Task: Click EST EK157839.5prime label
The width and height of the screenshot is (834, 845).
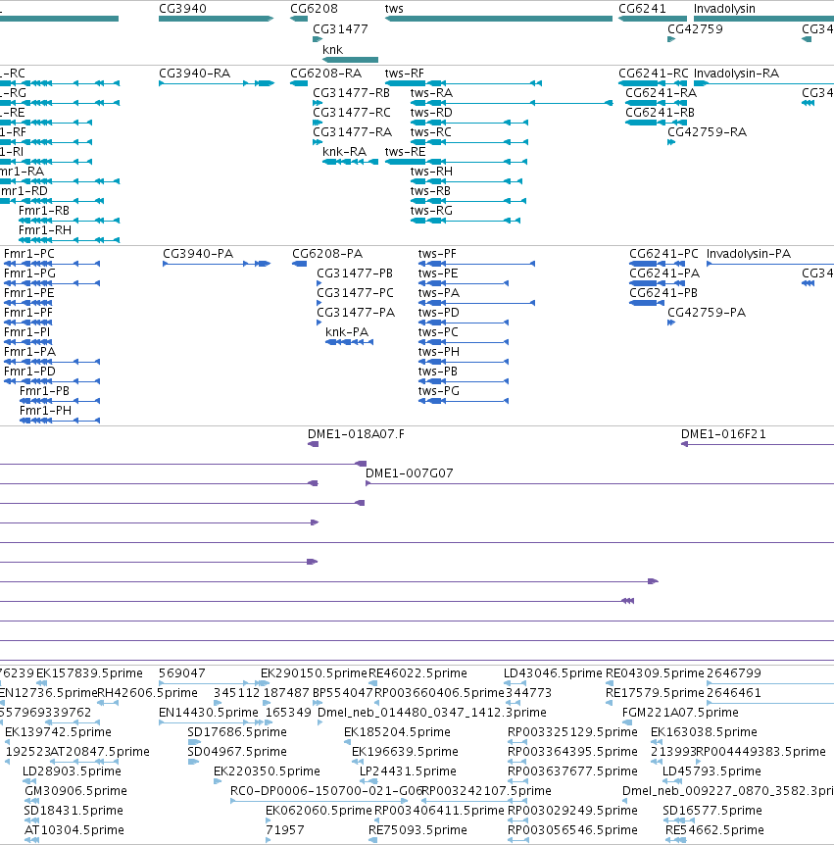Action: coord(89,673)
